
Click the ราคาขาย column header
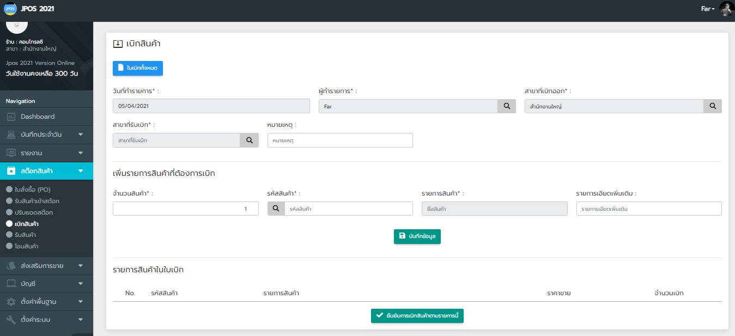click(x=559, y=293)
